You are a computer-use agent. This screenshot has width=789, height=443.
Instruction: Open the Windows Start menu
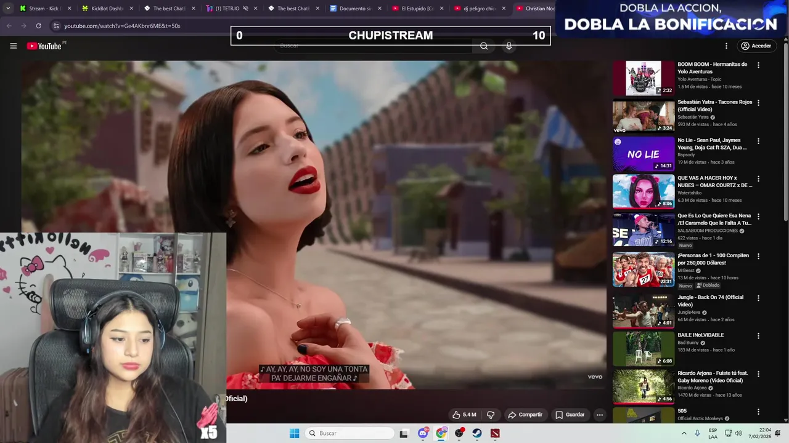click(x=295, y=433)
